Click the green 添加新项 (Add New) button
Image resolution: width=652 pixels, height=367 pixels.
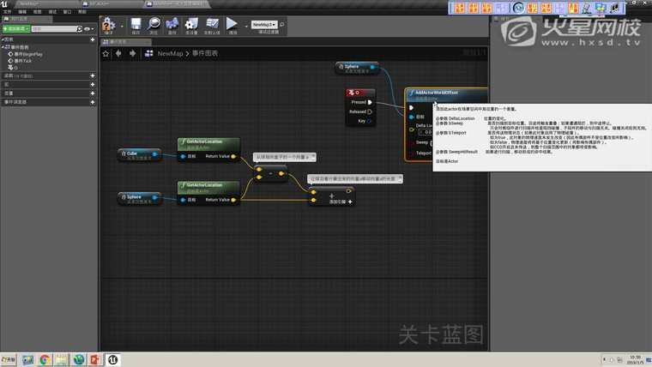click(15, 28)
